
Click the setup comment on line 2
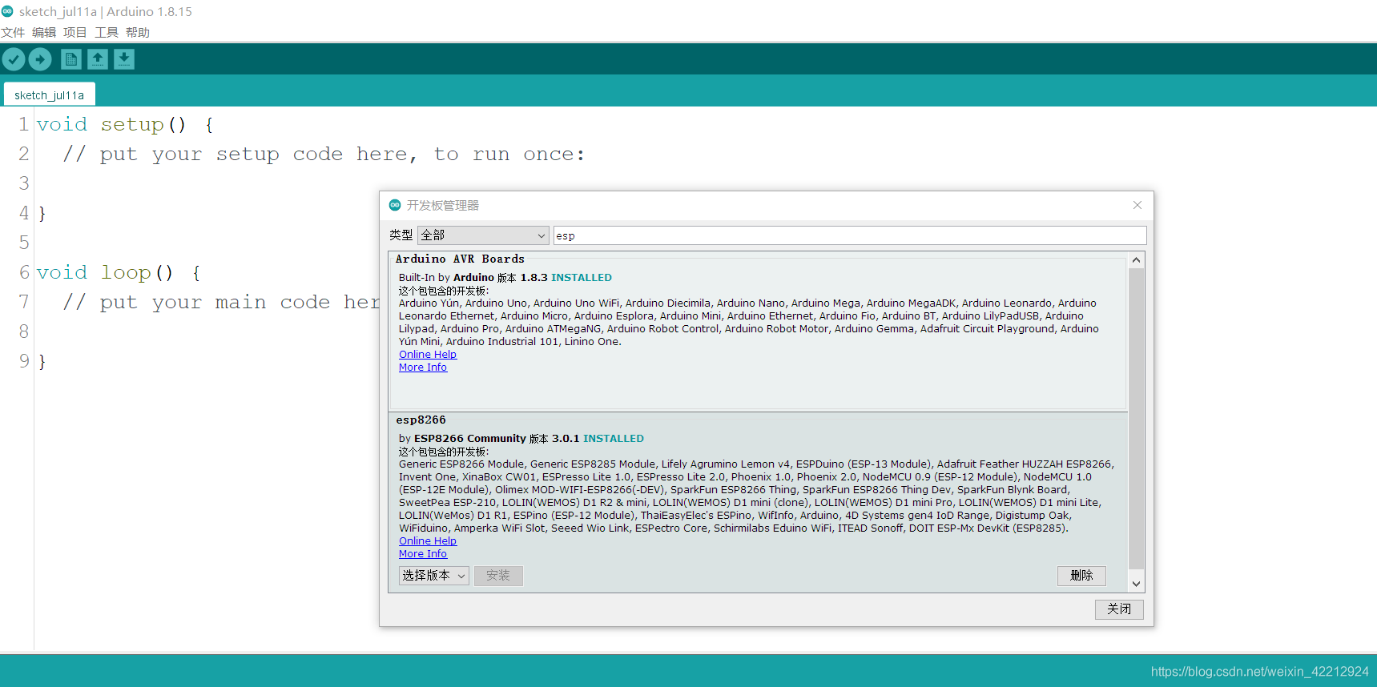point(324,155)
